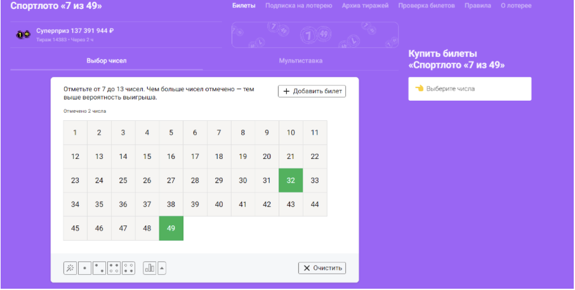Image resolution: width=575 pixels, height=290 pixels.
Task: Deselect the green number 32 cell
Action: click(x=291, y=180)
